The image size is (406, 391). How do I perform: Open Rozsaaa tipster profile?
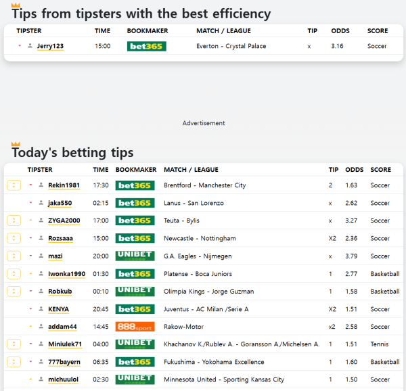point(60,238)
